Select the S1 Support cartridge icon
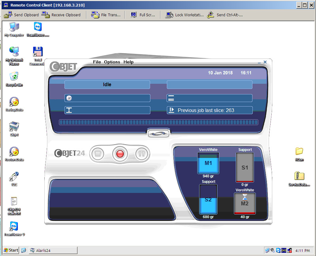This screenshot has height=256, width=316. pyautogui.click(x=245, y=167)
